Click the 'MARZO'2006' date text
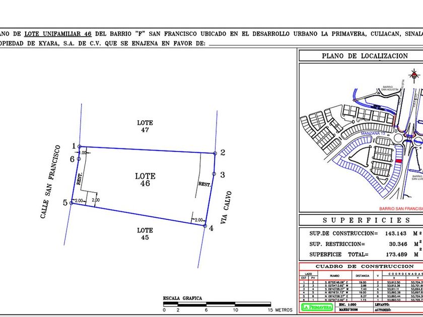This screenshot has height=317, width=423. 348,310
